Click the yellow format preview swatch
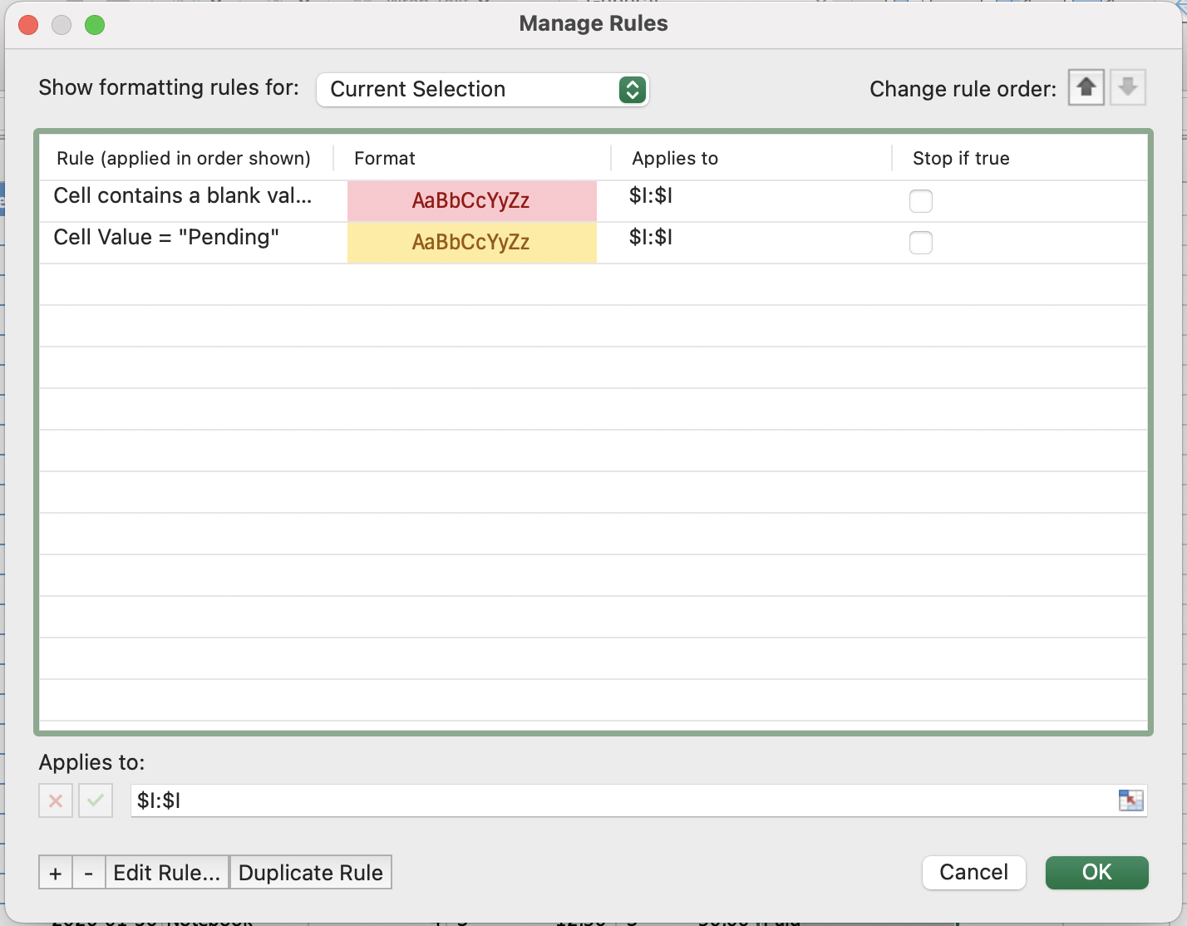The height and width of the screenshot is (926, 1187). (471, 243)
